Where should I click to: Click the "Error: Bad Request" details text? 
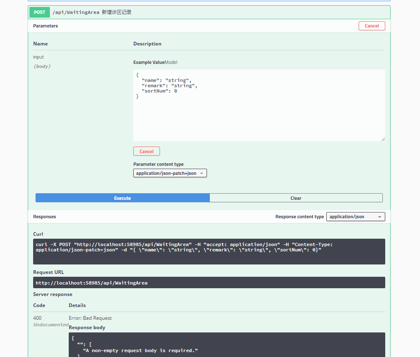90,318
